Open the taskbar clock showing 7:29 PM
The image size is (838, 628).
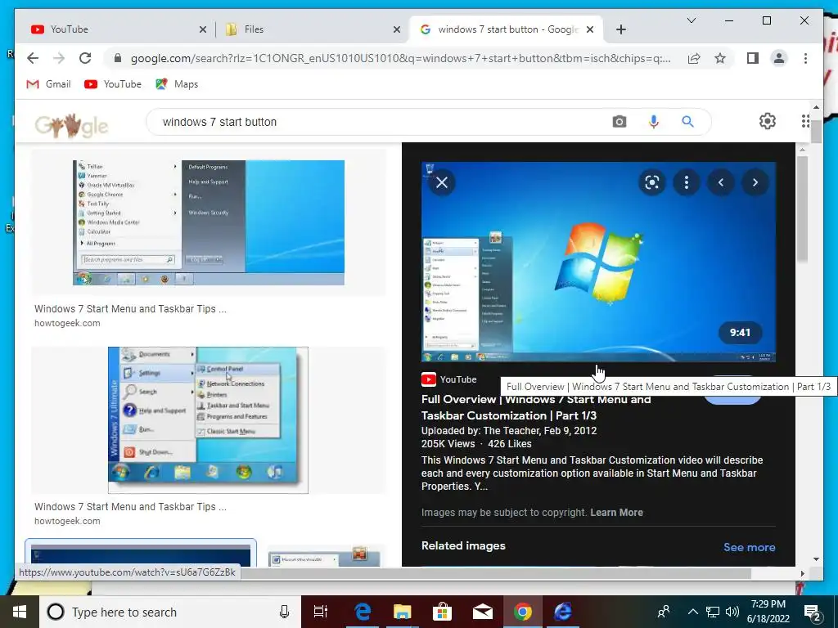768,612
